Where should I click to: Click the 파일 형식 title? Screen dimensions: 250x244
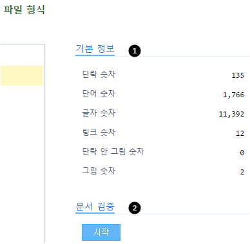coord(24,10)
